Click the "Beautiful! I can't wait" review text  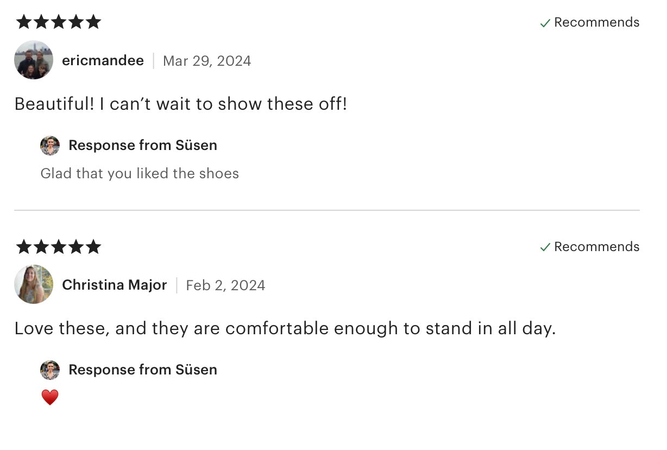(180, 104)
